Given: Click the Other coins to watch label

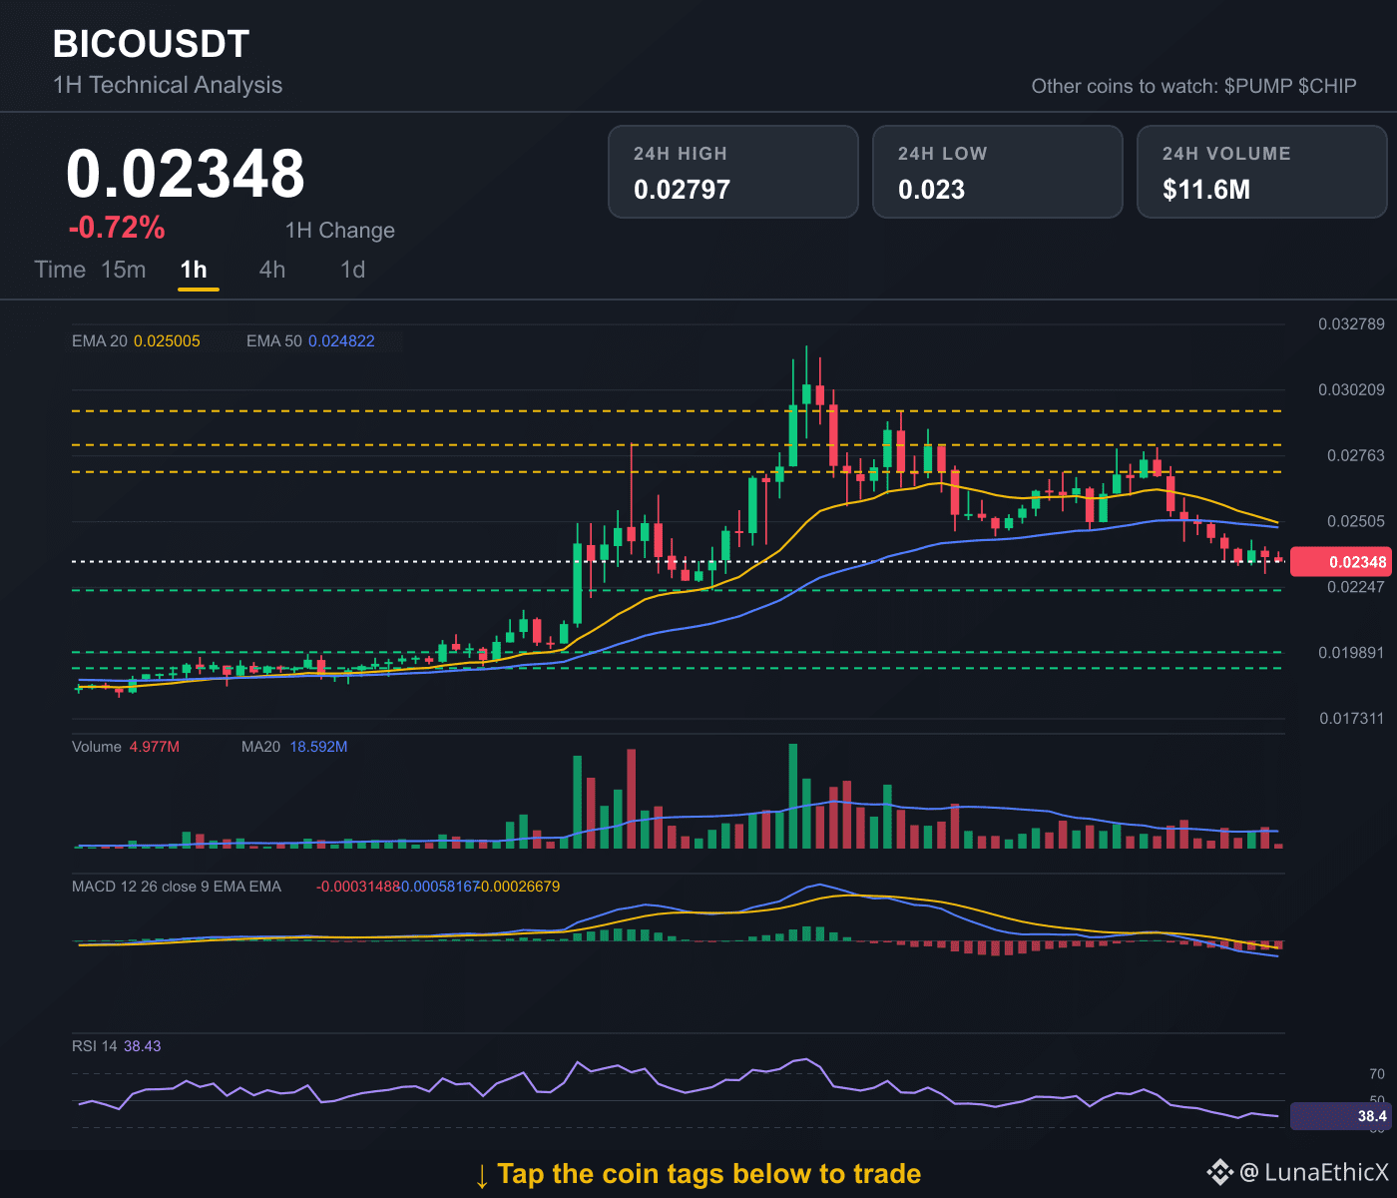Looking at the screenshot, I should coord(1125,86).
